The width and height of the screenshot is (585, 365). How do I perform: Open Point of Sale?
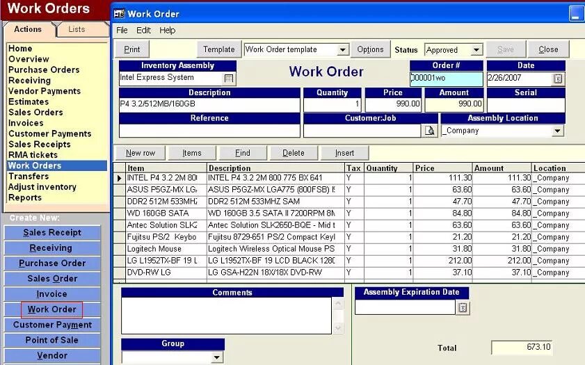click(52, 340)
